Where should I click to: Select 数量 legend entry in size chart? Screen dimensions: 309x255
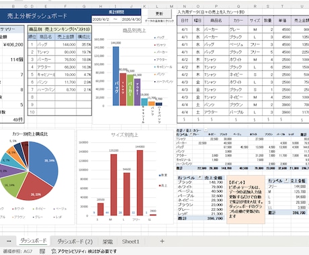[x=163, y=175]
